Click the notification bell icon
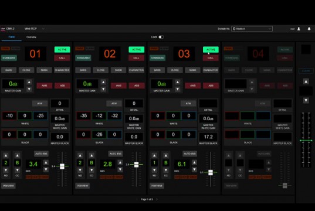 [309, 29]
